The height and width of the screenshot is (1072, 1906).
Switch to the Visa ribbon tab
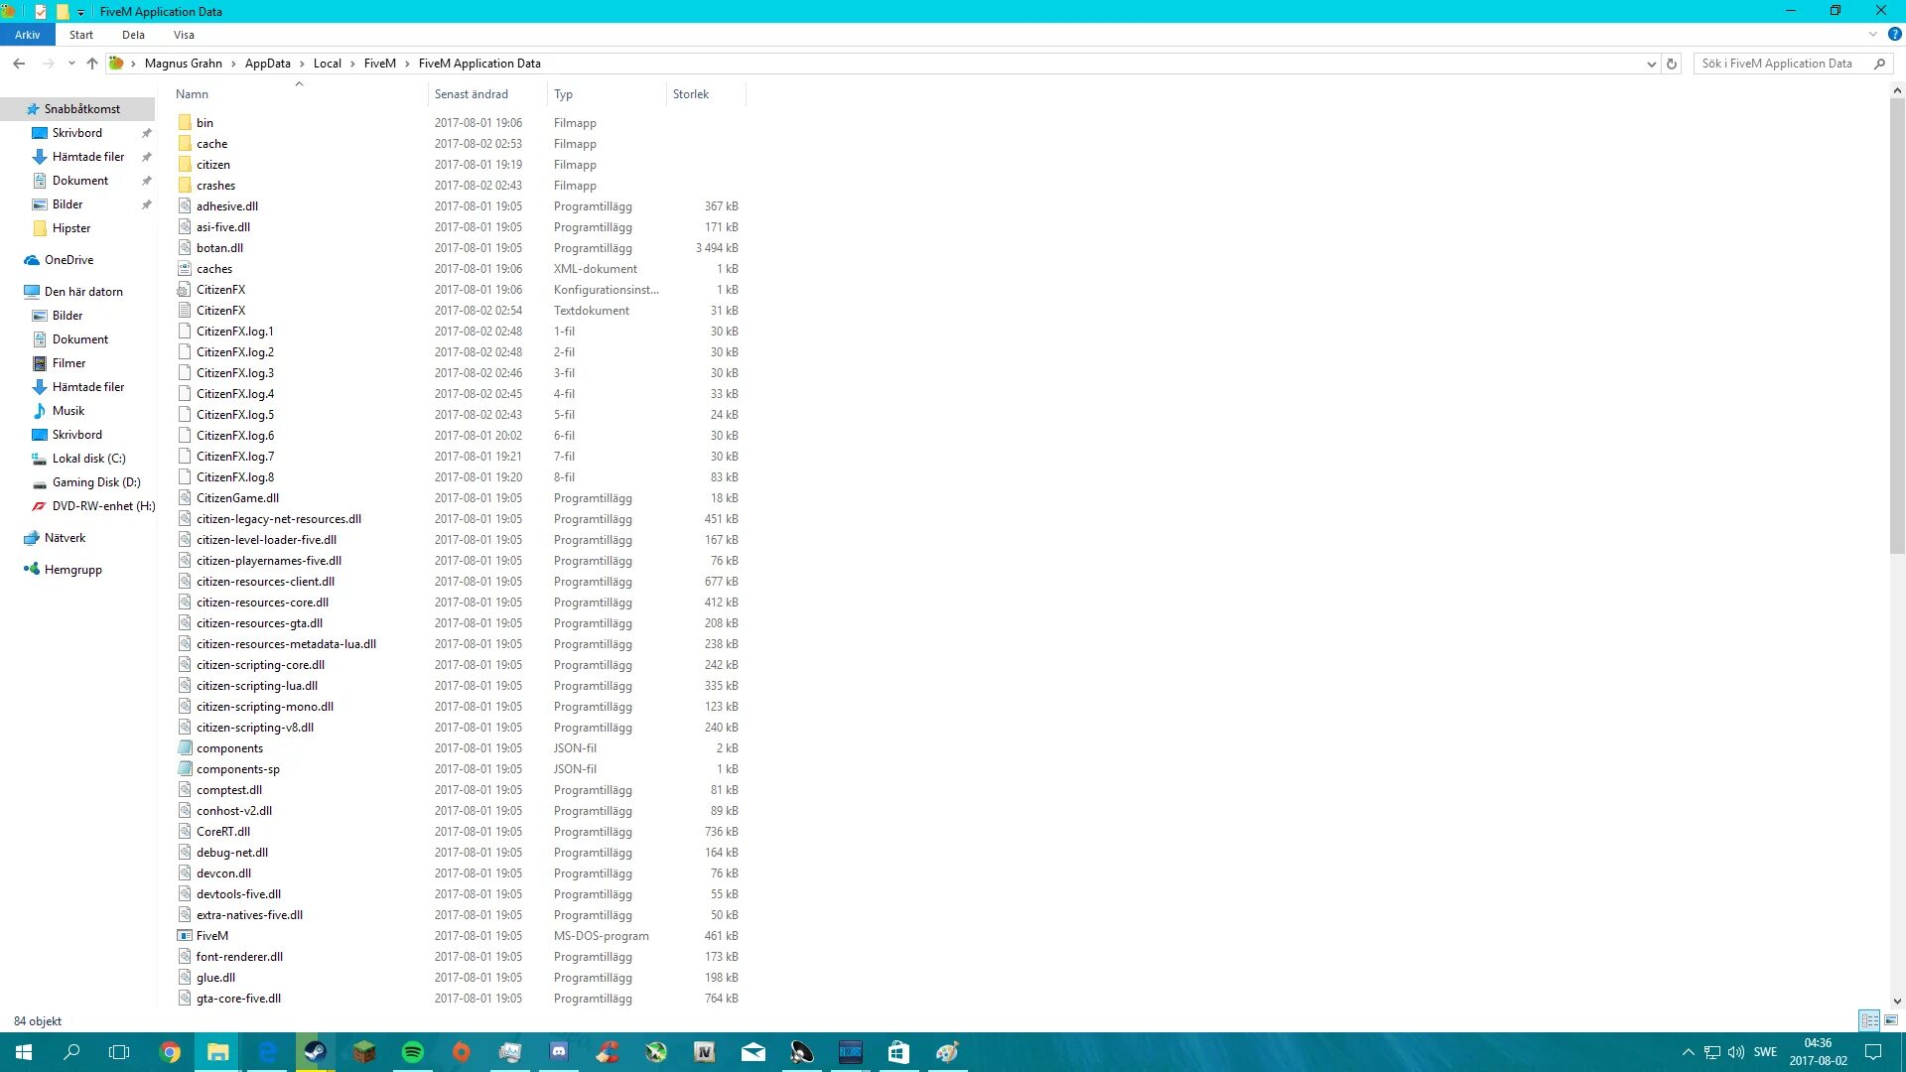point(184,35)
